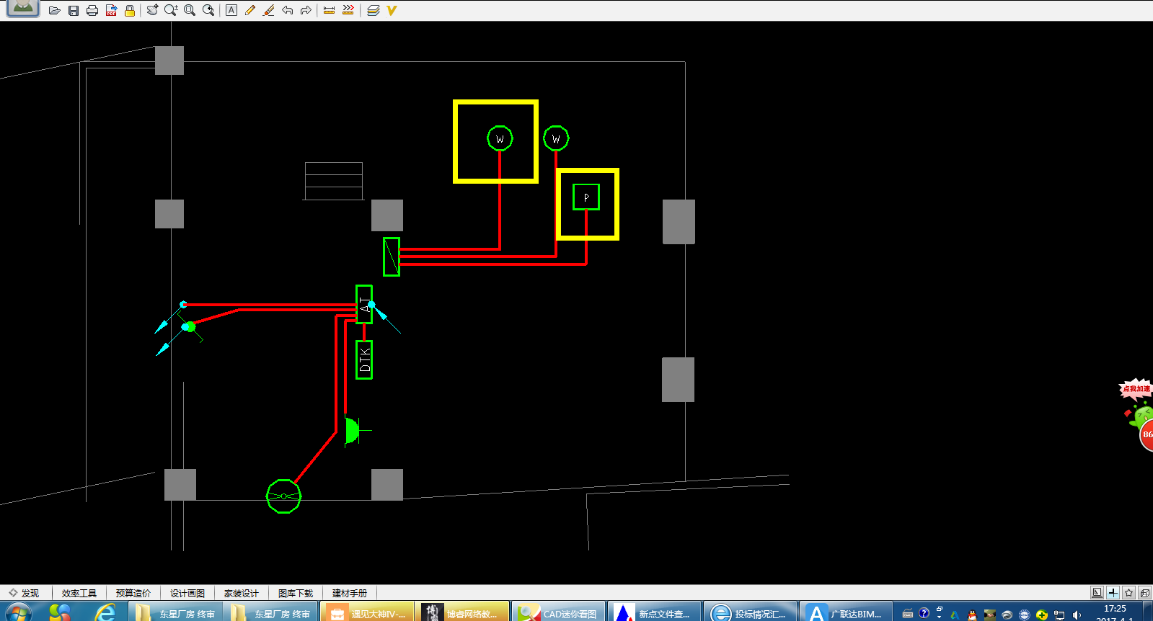Select the P square symbol in drawing

(x=586, y=197)
